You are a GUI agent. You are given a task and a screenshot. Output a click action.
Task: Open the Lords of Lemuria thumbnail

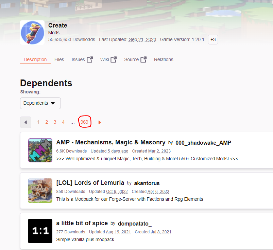click(x=40, y=191)
